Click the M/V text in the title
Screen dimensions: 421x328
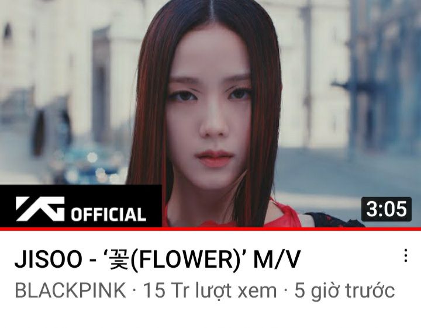[277, 259]
